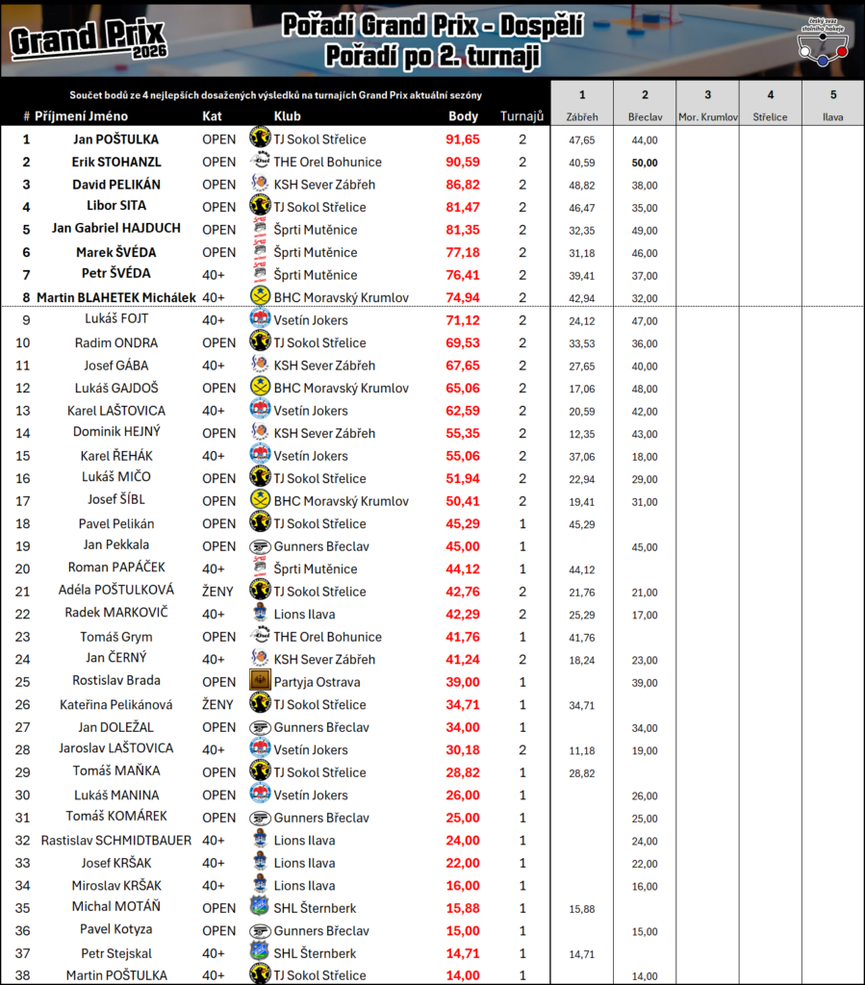This screenshot has height=985, width=865.
Task: Select Gunners Břeclav logo beside Jan Pekkala
Action: [259, 546]
